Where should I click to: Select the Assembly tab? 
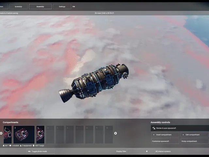pos(40,7)
